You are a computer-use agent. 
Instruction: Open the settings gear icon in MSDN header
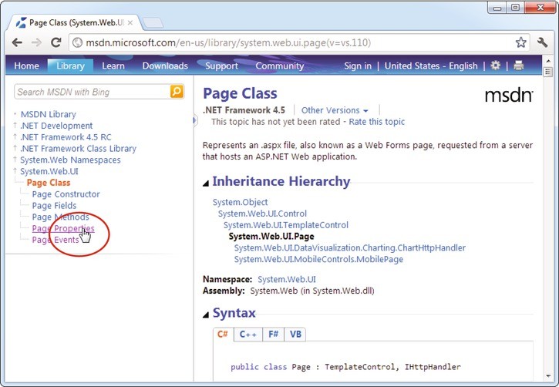coord(495,66)
